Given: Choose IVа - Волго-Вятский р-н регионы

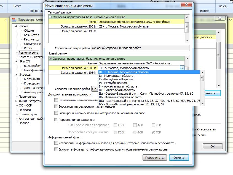Looking at the screenshot, I should tap(149, 104).
